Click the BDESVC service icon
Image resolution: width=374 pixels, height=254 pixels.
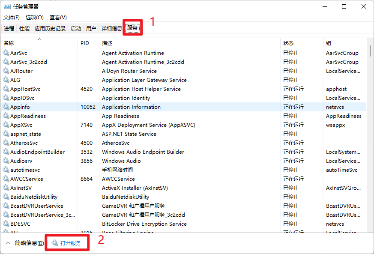coord(6,224)
